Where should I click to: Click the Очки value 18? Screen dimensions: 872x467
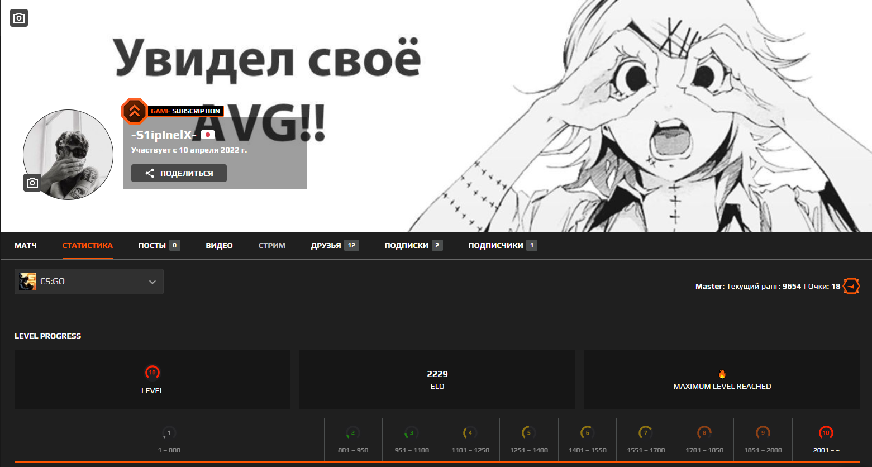click(x=836, y=286)
